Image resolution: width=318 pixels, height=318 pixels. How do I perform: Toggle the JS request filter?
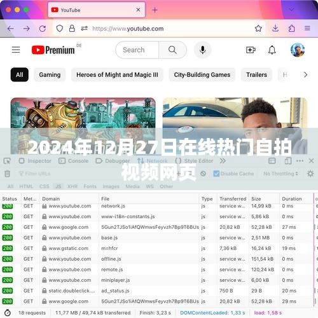click(58, 186)
